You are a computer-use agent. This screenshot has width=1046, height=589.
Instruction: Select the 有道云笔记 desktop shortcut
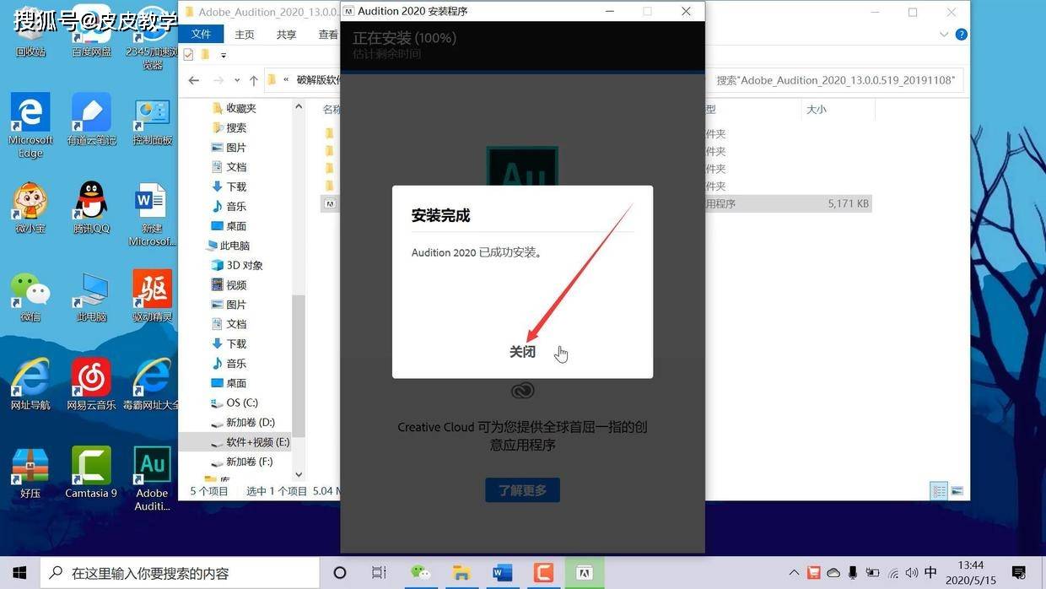pos(91,120)
